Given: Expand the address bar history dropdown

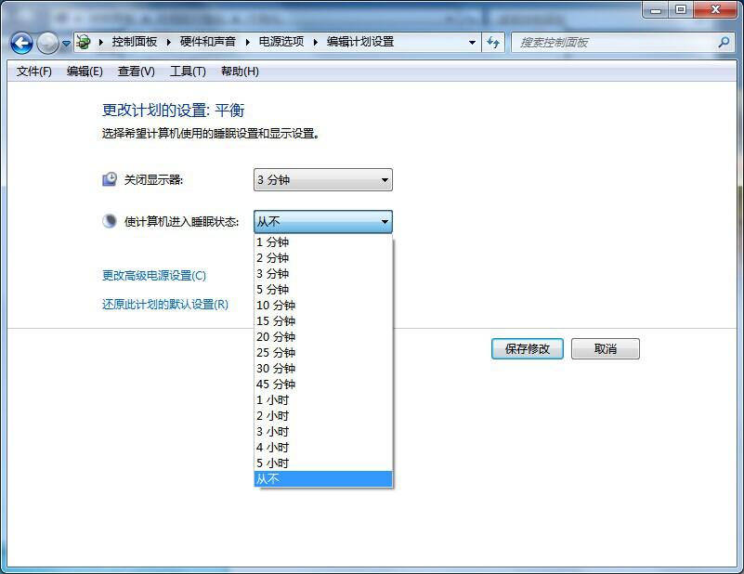Looking at the screenshot, I should point(472,43).
